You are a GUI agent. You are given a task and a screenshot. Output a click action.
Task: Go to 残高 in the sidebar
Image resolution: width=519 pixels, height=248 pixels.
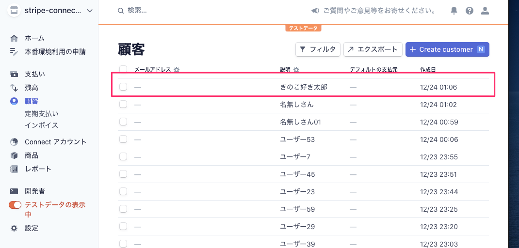tap(32, 88)
